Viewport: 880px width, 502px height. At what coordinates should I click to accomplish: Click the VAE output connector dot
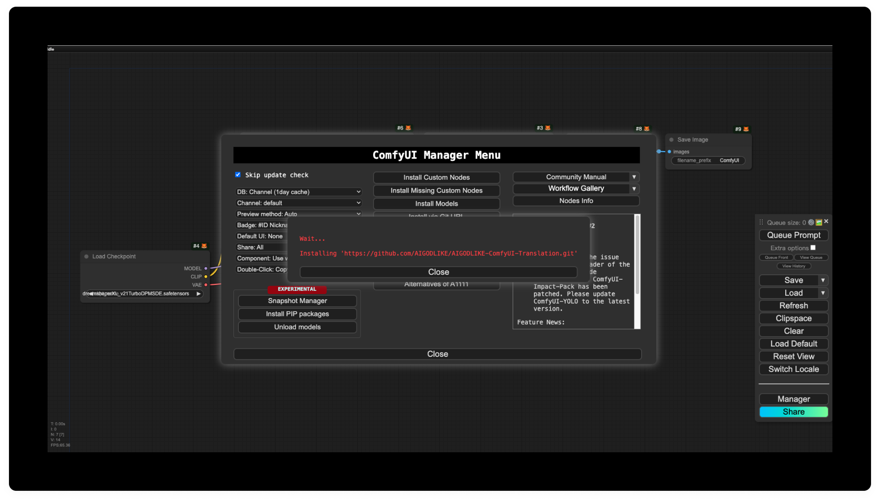pyautogui.click(x=206, y=285)
